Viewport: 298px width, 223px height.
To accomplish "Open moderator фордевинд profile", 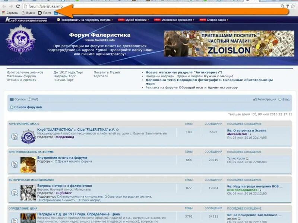I will (x=65, y=137).
